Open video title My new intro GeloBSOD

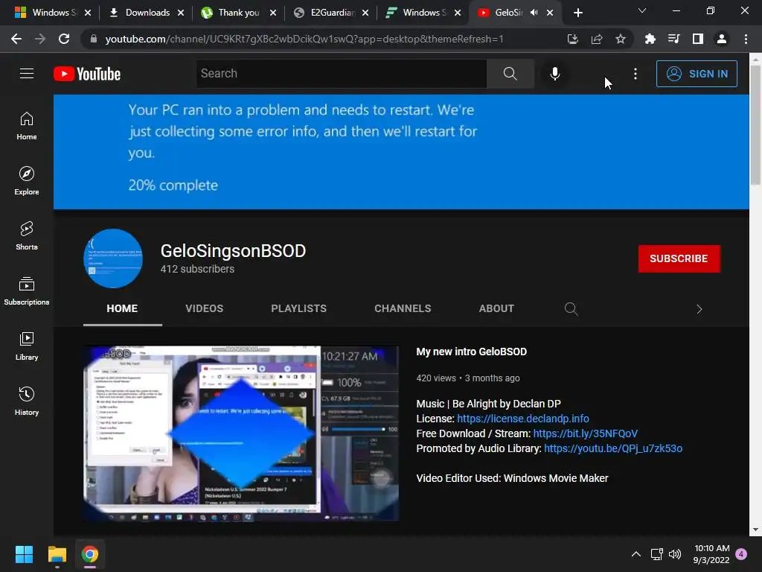coord(471,352)
